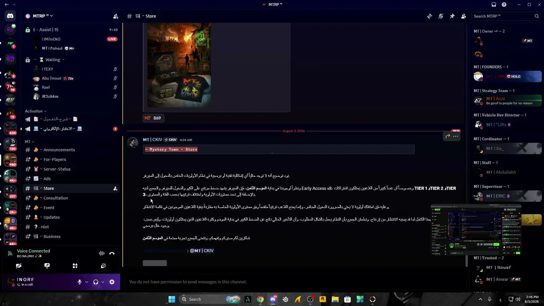The width and height of the screenshot is (544, 306).
Task: Open MT | Anwar member profile
Action: pyautogui.click(x=507, y=280)
